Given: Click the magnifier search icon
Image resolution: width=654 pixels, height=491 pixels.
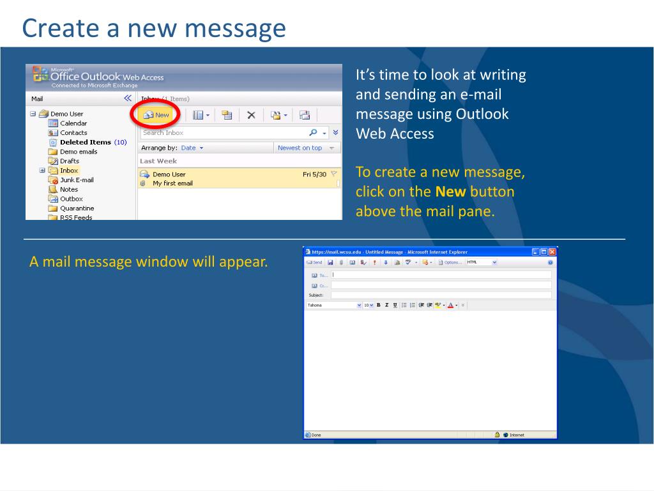Looking at the screenshot, I should 313,133.
